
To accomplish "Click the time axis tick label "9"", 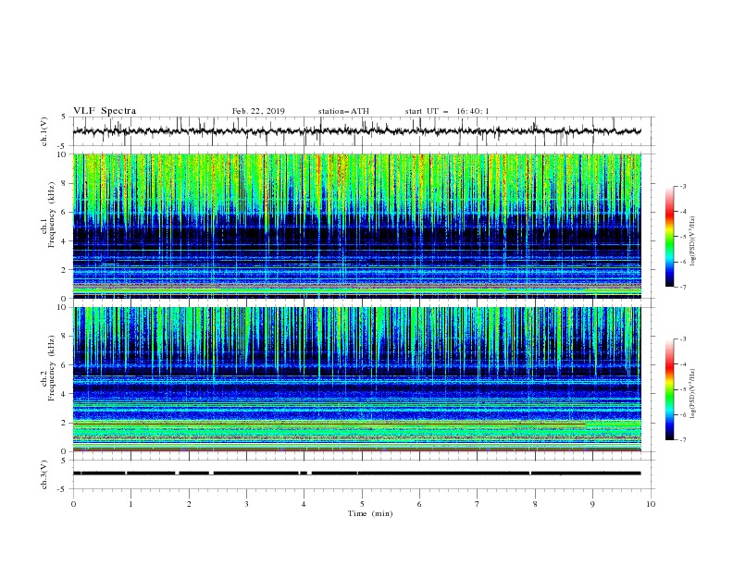I will 592,504.
